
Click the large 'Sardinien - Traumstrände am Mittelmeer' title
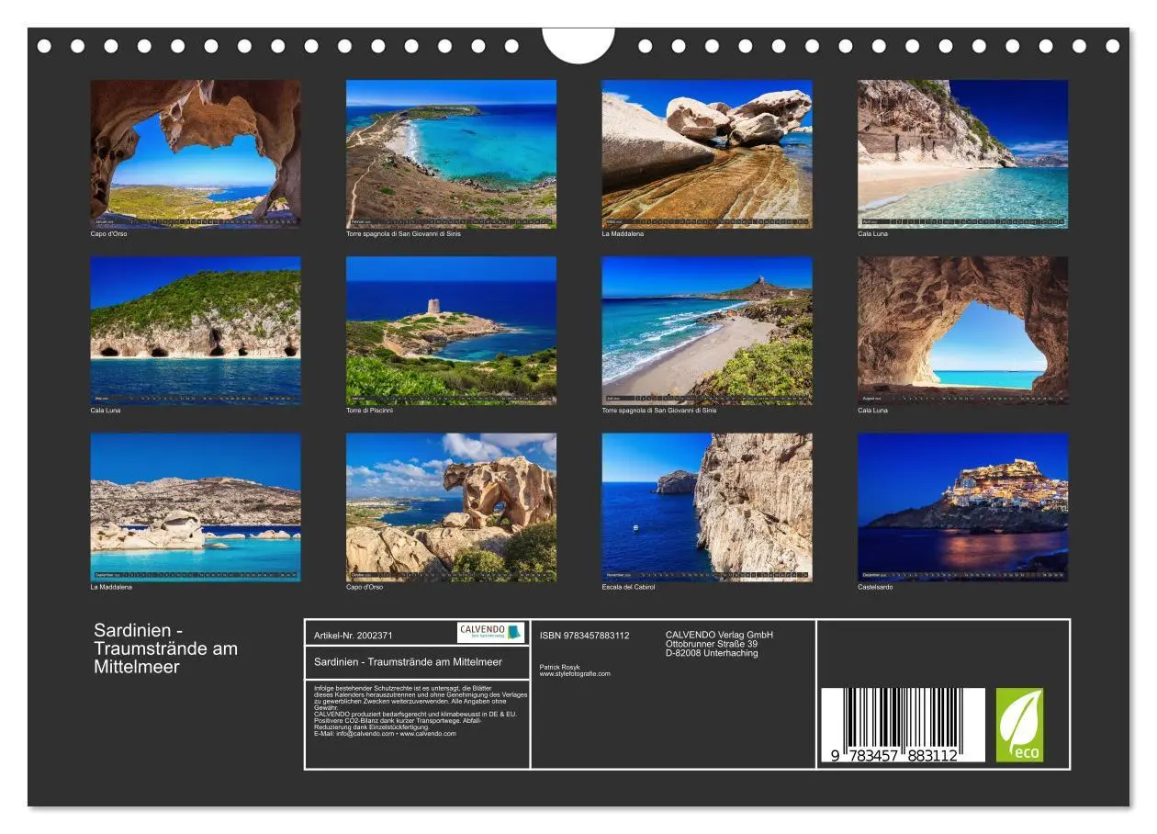(165, 648)
